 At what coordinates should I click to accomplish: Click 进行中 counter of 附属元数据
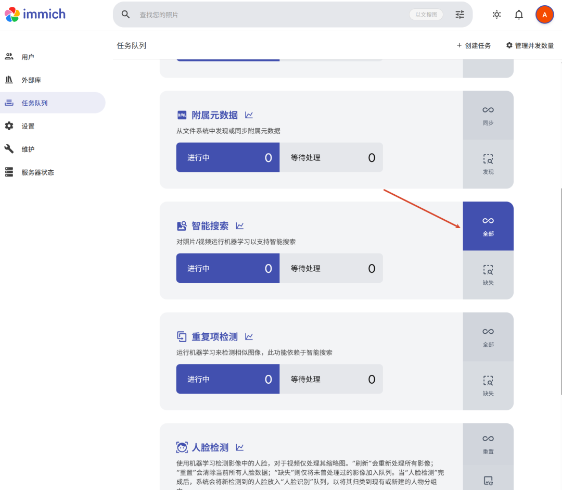click(228, 157)
